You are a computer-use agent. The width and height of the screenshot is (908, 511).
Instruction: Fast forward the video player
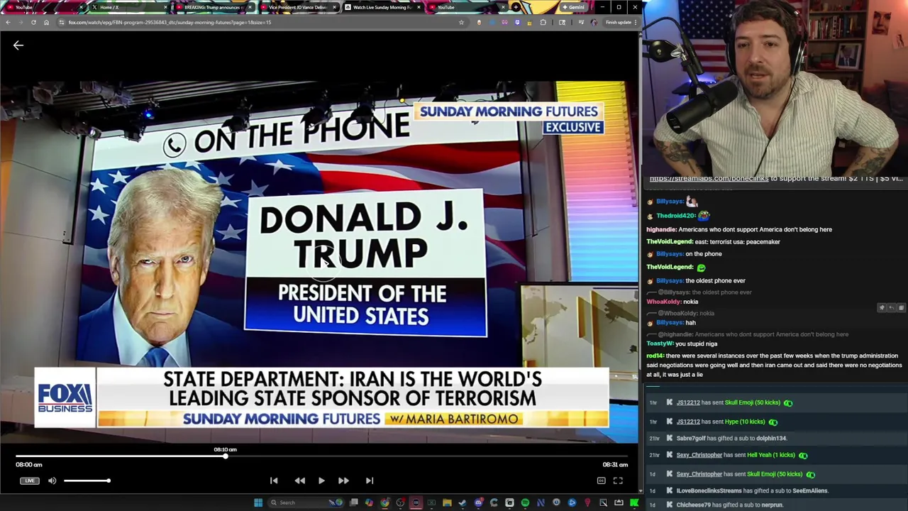(343, 480)
